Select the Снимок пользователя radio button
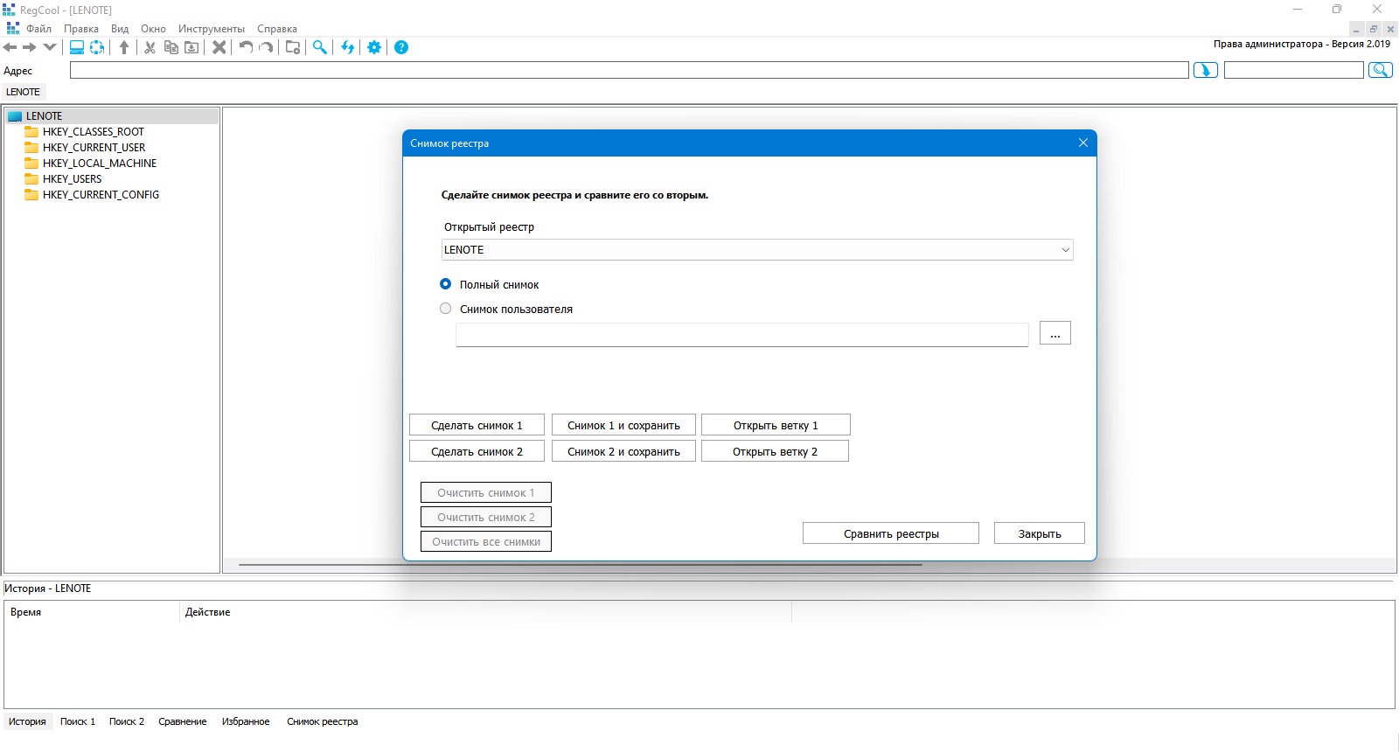This screenshot has width=1399, height=752. pyautogui.click(x=446, y=309)
